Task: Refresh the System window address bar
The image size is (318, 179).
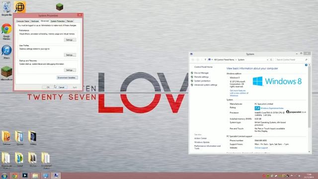Action: (x=271, y=60)
